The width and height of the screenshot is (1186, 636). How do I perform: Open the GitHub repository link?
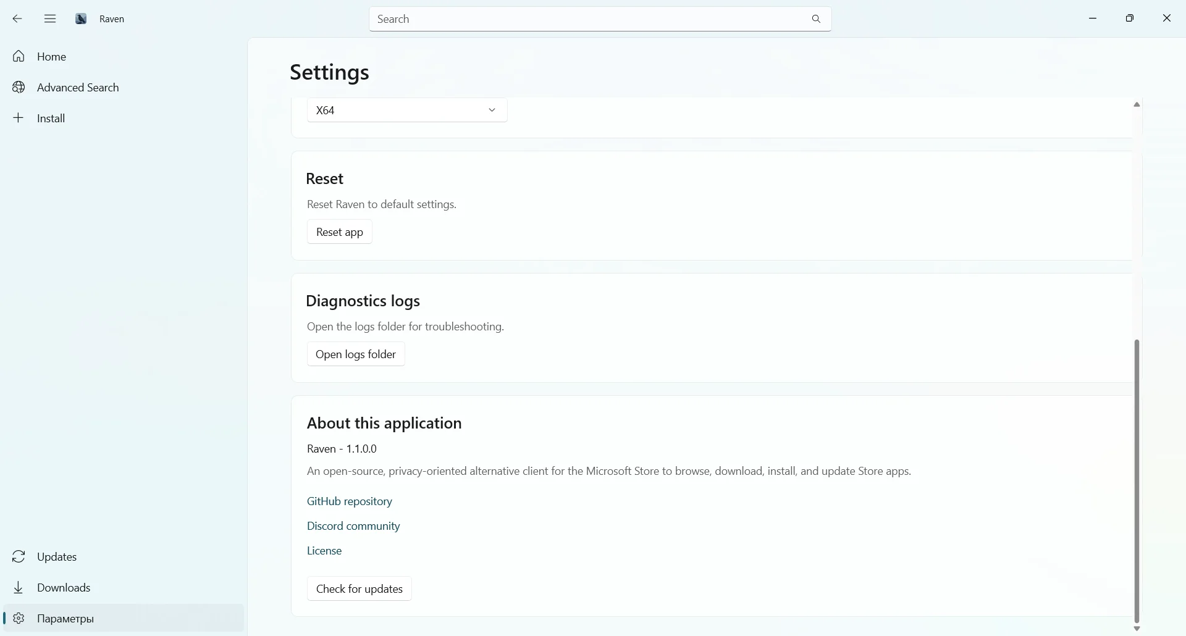[350, 501]
